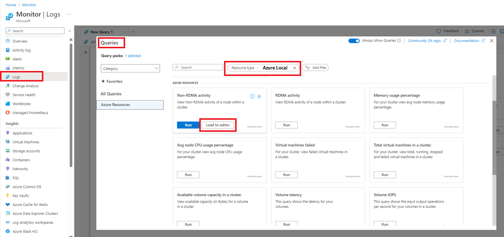Click the Add filter button
504x237 pixels.
315,67
